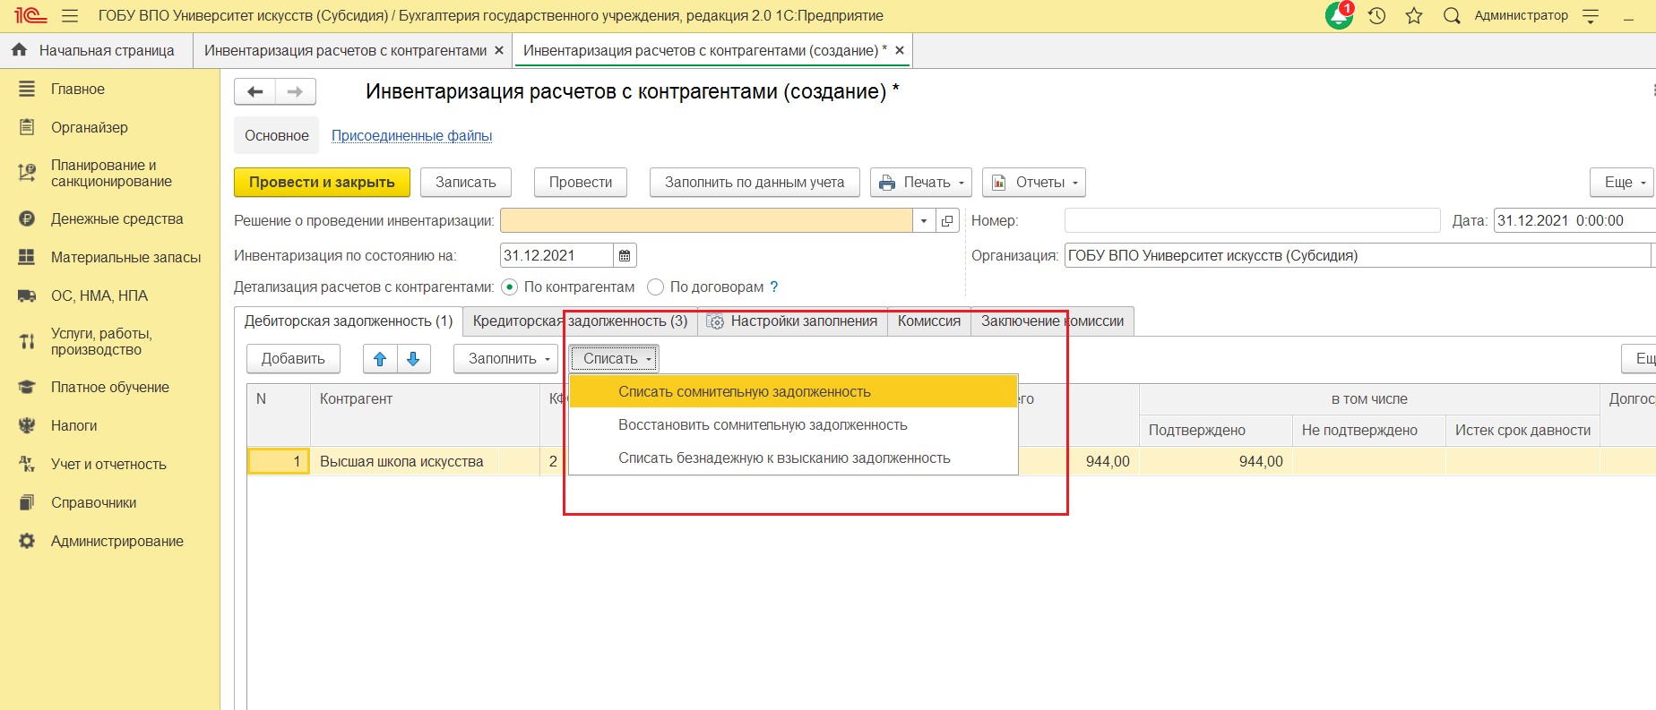Click Заполнить по данным учета button

coord(755,183)
